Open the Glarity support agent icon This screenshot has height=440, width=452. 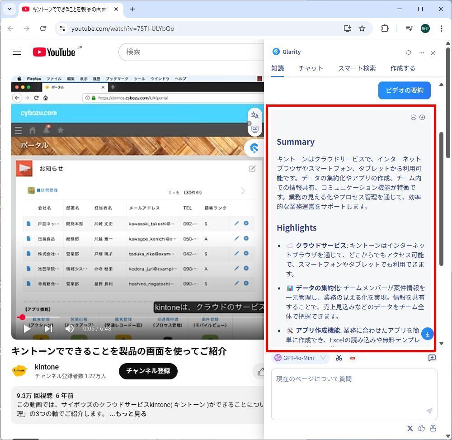pyautogui.click(x=433, y=428)
